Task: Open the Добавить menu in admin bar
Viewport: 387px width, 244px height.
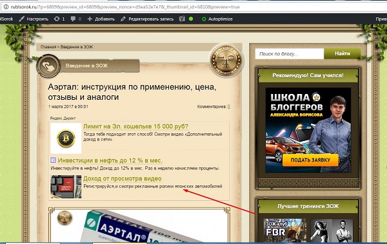Action: [x=101, y=19]
